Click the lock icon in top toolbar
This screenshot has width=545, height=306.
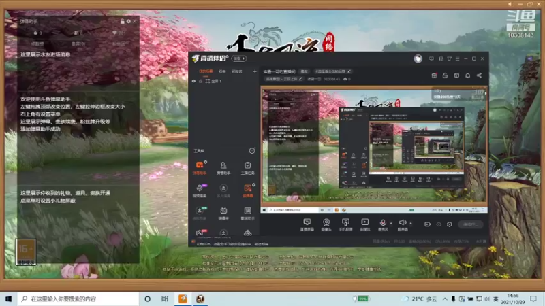[445, 75]
